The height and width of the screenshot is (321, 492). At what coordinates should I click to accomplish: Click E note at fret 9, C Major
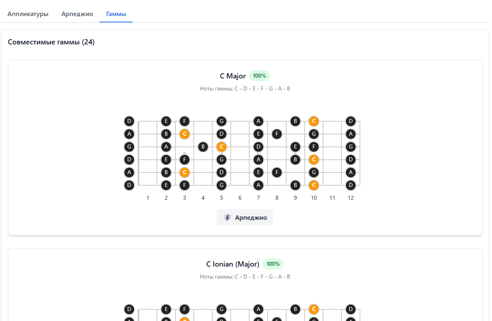(x=295, y=146)
